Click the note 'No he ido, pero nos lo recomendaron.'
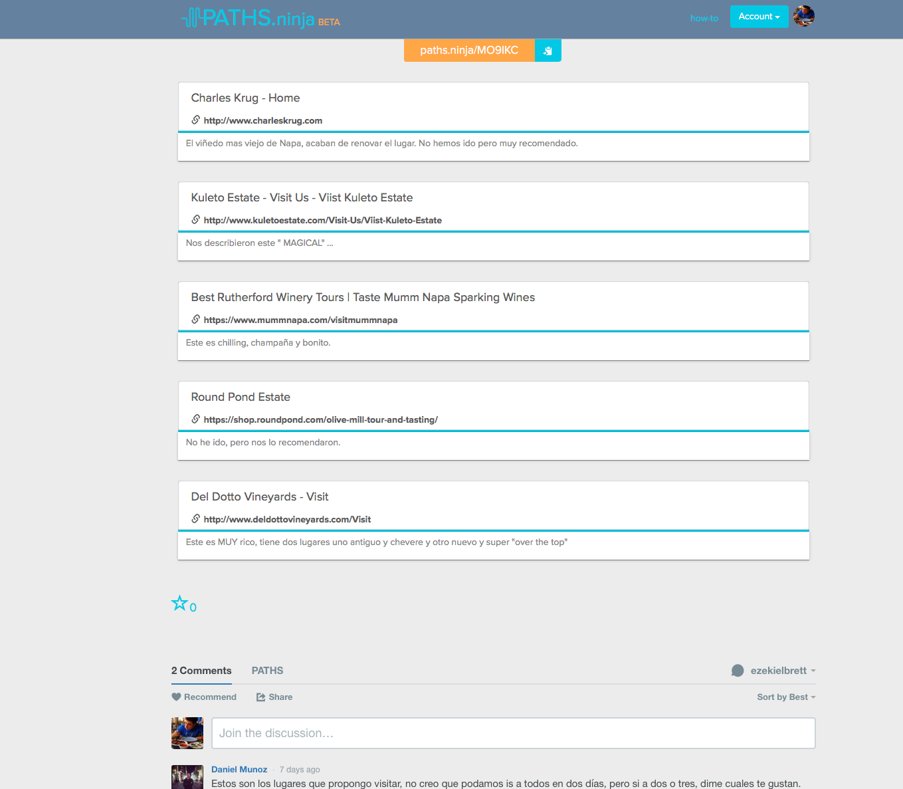903x789 pixels. point(263,443)
